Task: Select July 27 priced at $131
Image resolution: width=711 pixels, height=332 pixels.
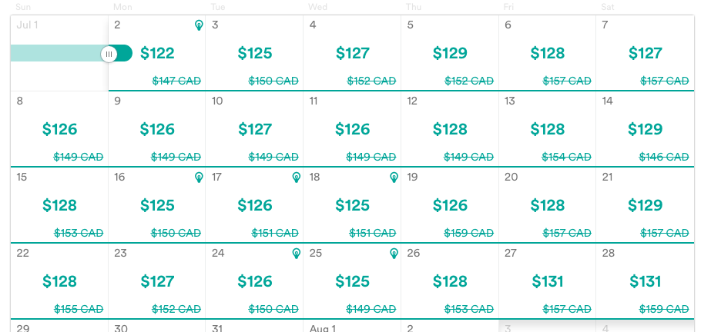Action: (x=547, y=281)
